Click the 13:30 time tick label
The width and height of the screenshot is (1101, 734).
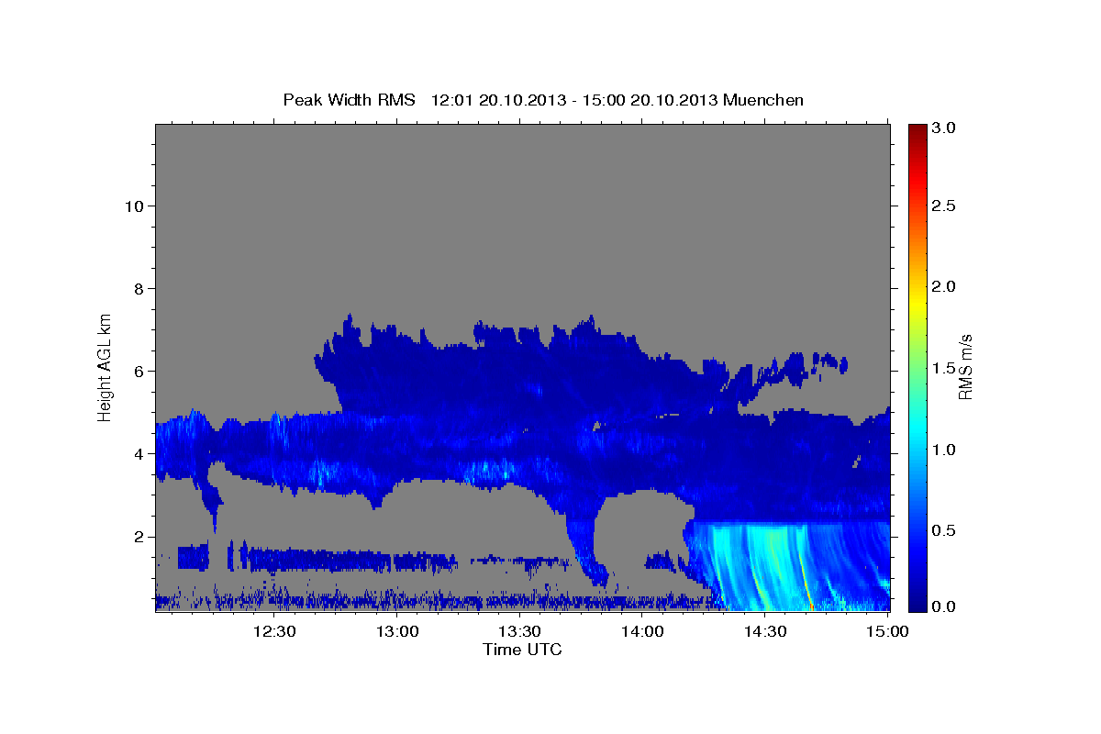coord(519,631)
